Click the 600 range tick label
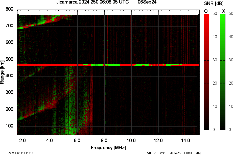Image resolution: width=233 pixels, height=155 pixels. click(x=9, y=42)
